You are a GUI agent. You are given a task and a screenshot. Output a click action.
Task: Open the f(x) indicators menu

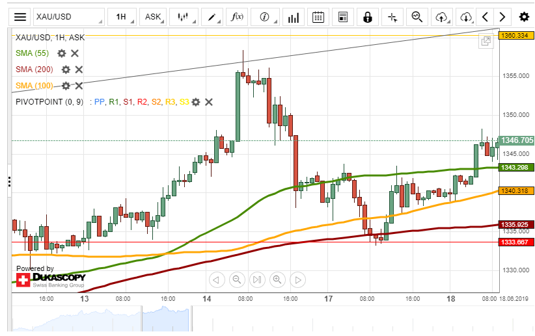237,17
